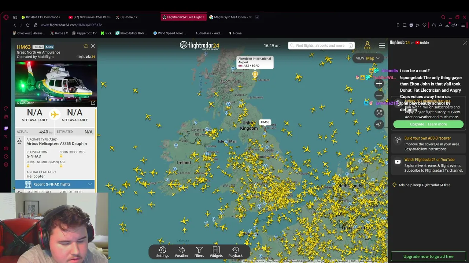The width and height of the screenshot is (469, 263).
Task: Open the Opera AI assistant icon
Action: pyautogui.click(x=455, y=25)
